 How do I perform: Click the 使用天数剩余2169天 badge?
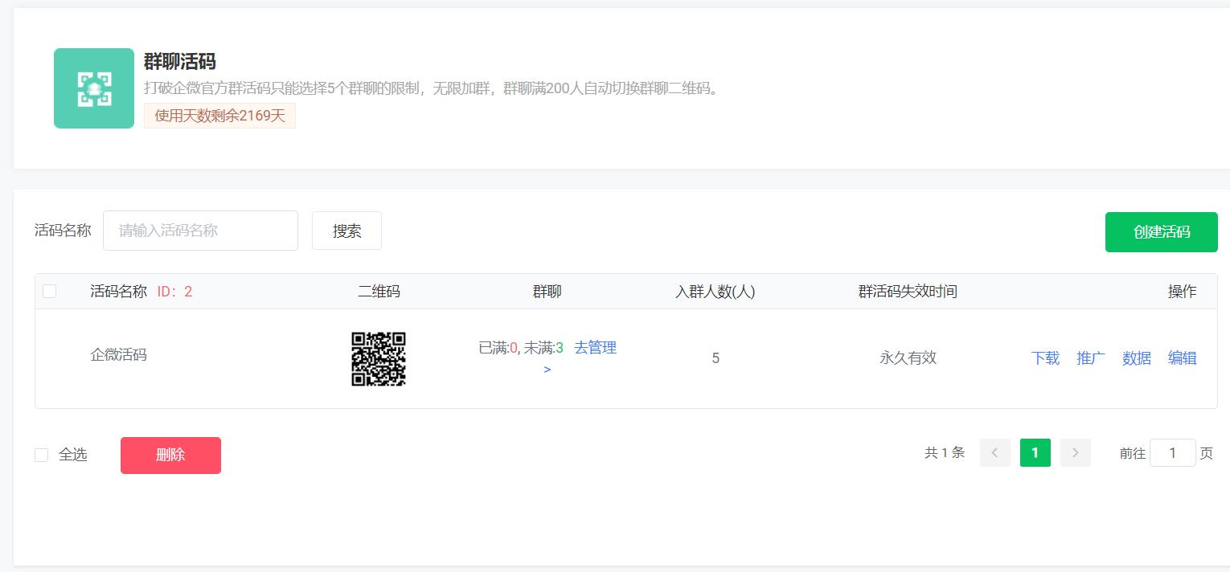[219, 116]
